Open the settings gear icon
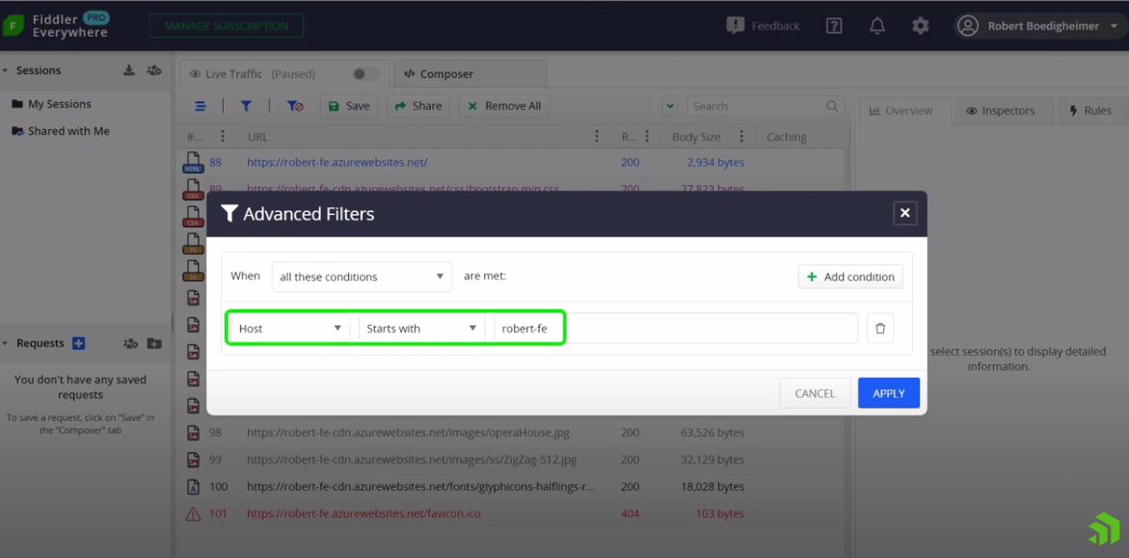Viewport: 1129px width, 558px height. [920, 26]
